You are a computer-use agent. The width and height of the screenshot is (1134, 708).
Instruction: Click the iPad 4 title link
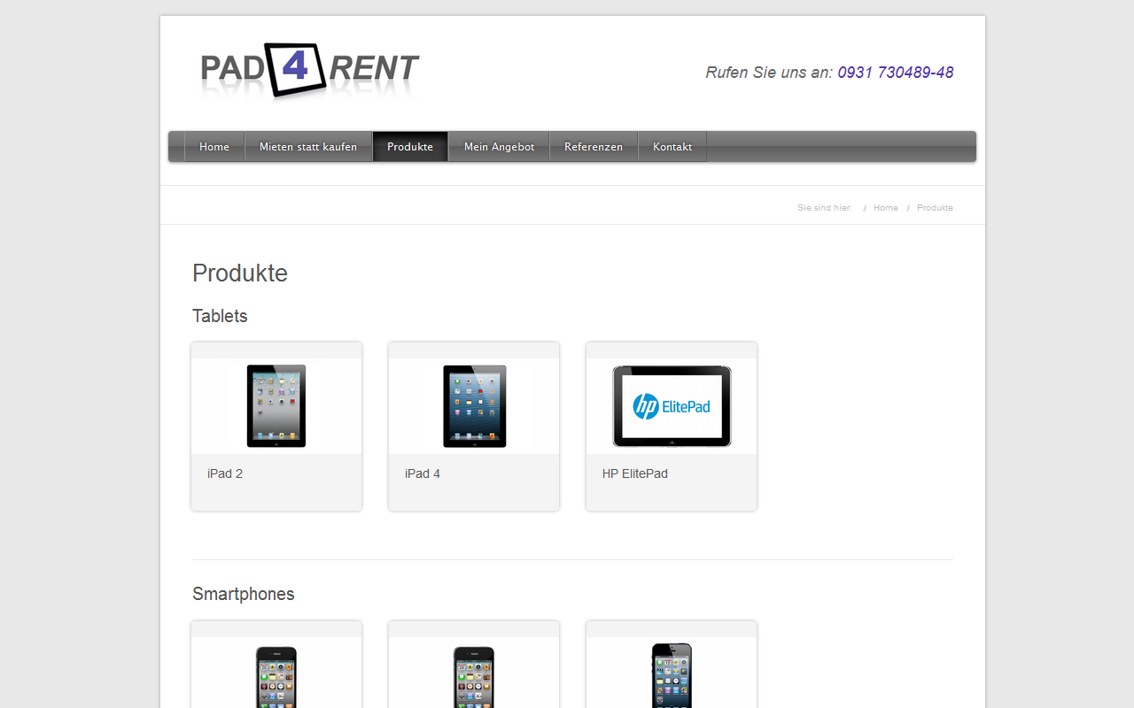tap(423, 473)
